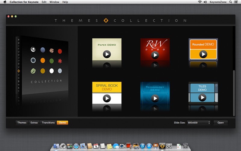
Task: Launch Safari from the Dock
Action: click(76, 146)
